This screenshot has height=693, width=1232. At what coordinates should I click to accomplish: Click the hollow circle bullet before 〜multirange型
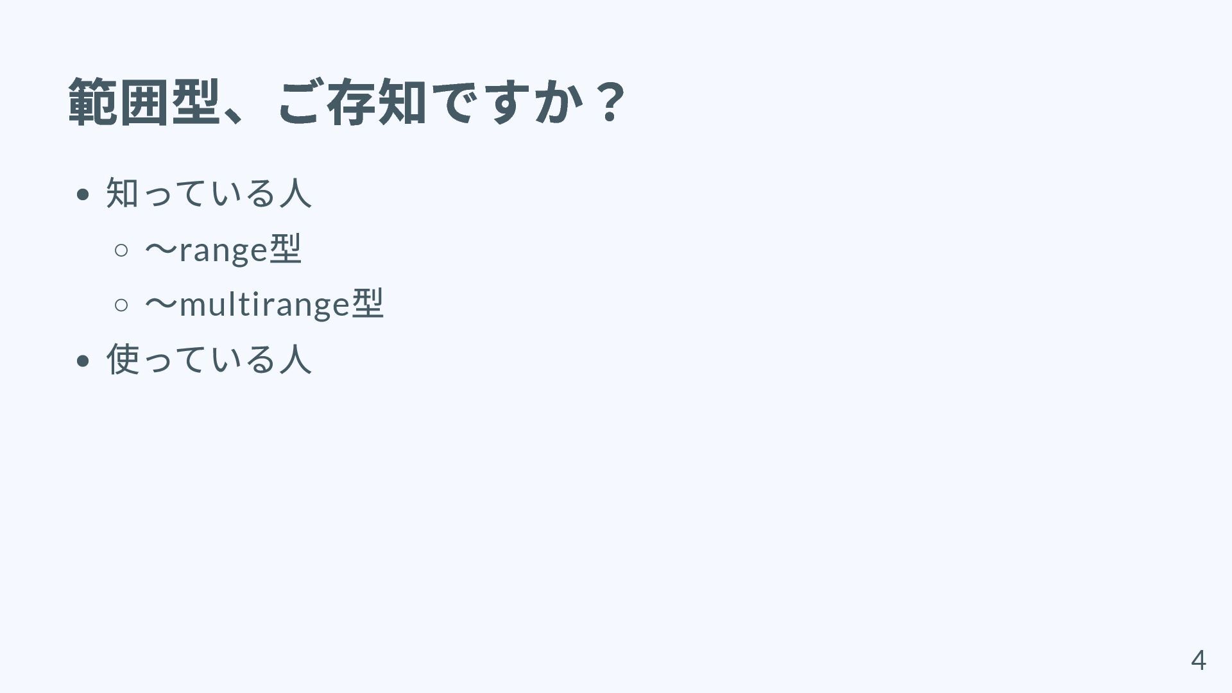pos(121,304)
